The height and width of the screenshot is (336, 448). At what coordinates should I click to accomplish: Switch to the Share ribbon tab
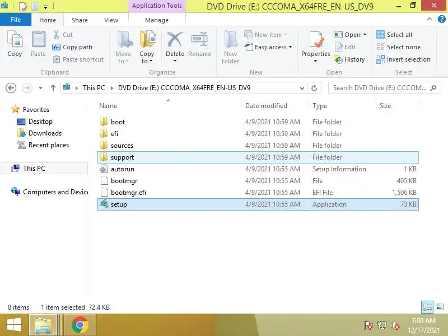pos(80,20)
